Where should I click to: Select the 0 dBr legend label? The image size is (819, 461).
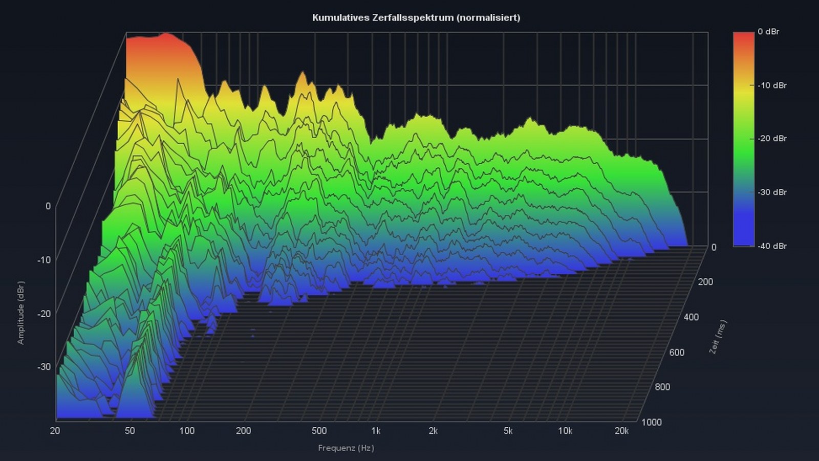[x=768, y=32]
